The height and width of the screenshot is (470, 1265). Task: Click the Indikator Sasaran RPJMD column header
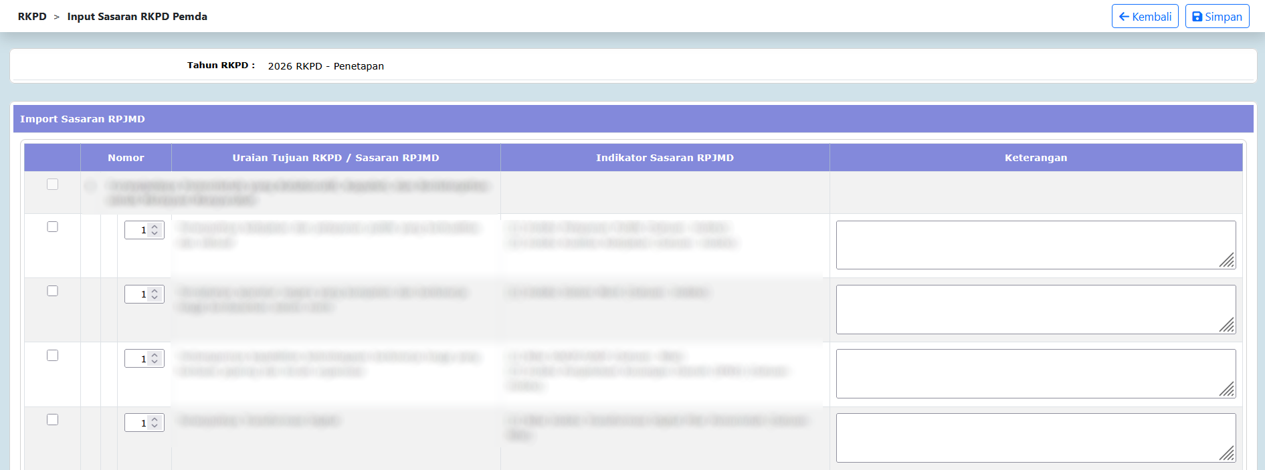[x=664, y=158]
